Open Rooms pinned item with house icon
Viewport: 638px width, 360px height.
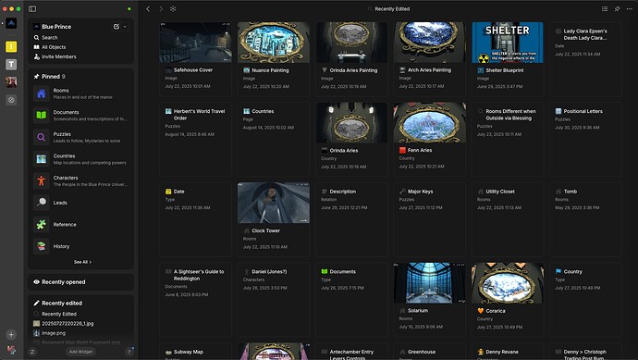tap(41, 93)
